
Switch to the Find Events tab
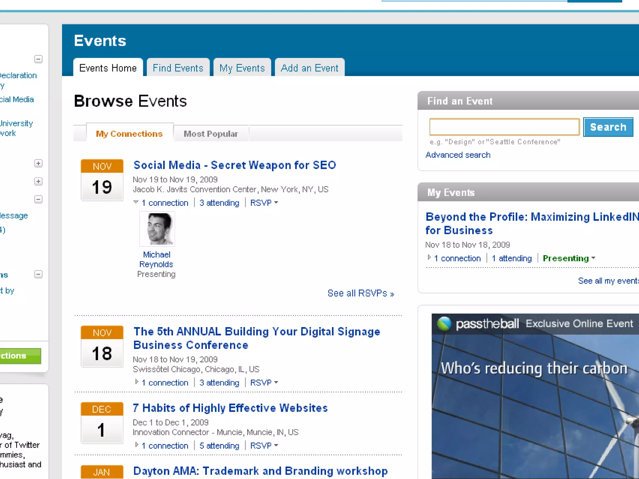[x=178, y=68]
